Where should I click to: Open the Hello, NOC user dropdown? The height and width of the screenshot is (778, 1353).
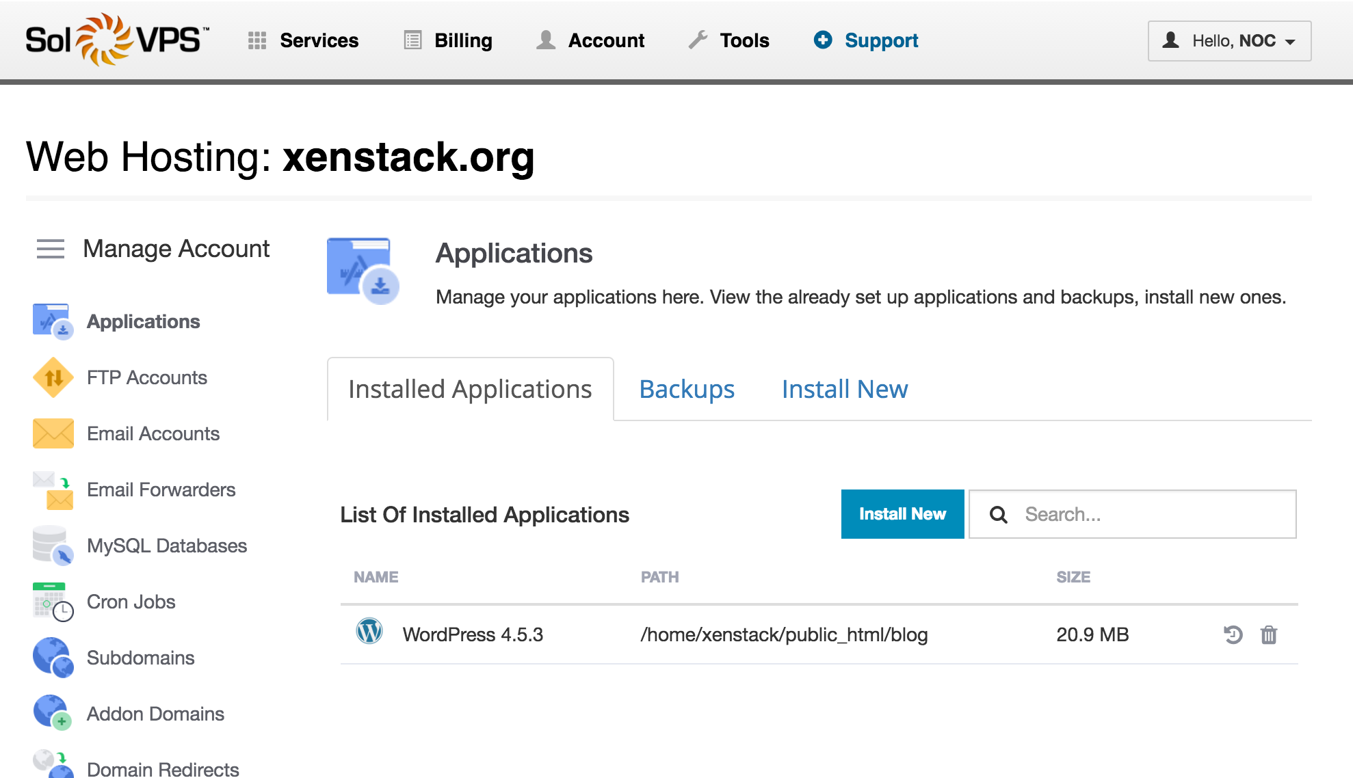coord(1229,41)
